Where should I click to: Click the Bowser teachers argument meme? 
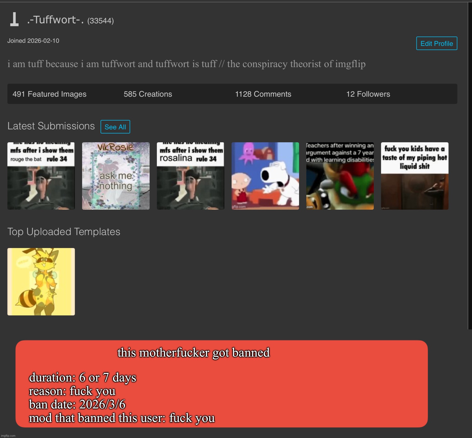pos(340,176)
